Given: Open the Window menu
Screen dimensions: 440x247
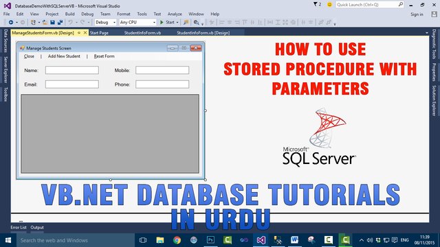Looking at the screenshot, I should pos(196,14).
